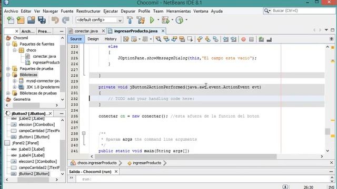
Task: Click the Save All toolbar icon
Action: click(42, 20)
